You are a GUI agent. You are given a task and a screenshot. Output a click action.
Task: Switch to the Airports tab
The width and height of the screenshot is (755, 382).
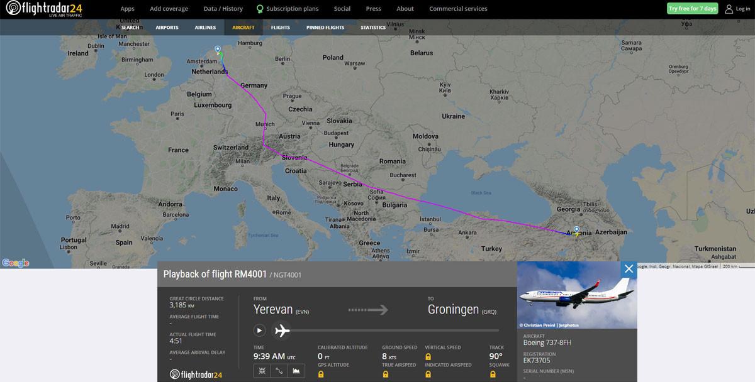[x=167, y=28]
